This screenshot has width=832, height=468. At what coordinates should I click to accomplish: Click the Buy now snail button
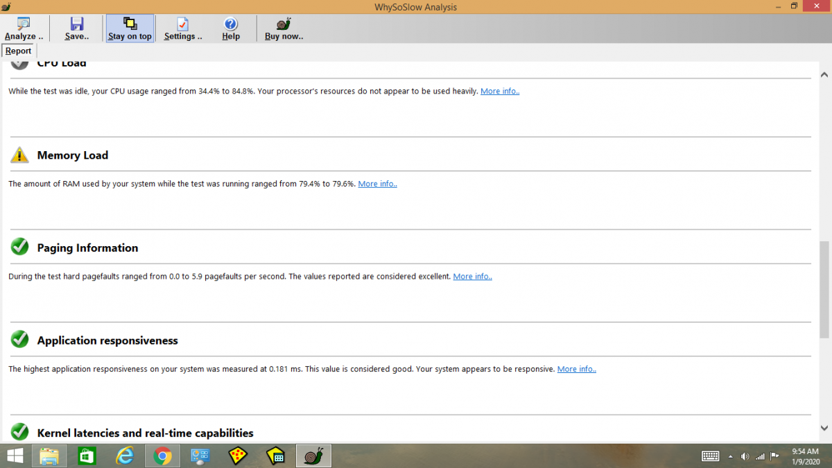[x=284, y=29]
